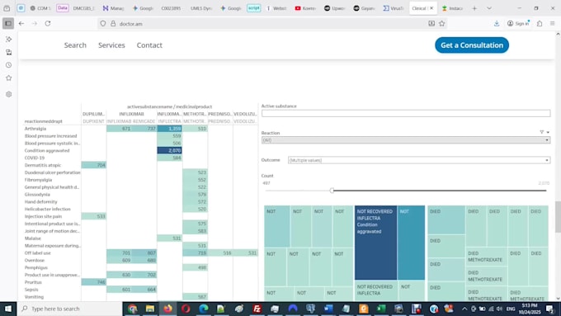The image size is (561, 316).
Task: Click the Sepsis row label
Action: click(31, 290)
